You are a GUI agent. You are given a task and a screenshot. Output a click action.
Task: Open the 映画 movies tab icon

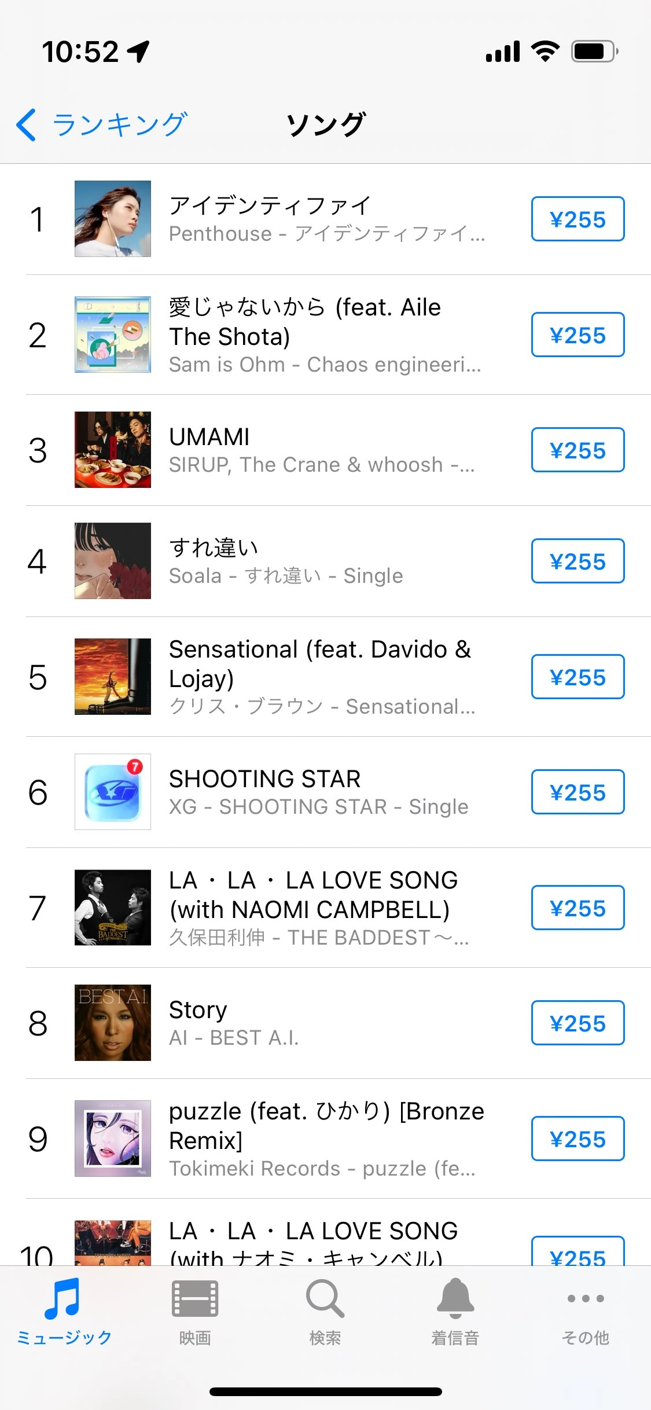[195, 1299]
